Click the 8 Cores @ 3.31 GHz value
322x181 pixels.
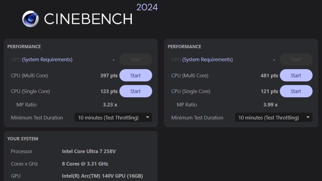coord(85,164)
